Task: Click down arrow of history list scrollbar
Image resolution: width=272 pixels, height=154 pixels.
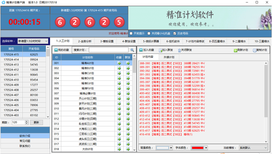Action: click(x=48, y=117)
